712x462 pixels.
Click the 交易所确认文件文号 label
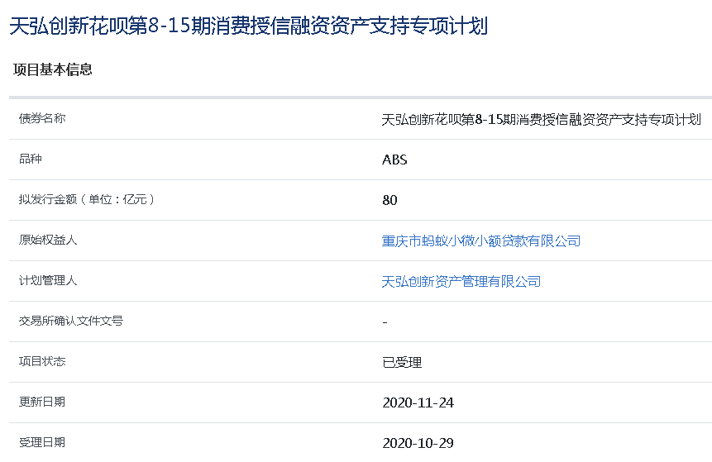[x=71, y=321]
